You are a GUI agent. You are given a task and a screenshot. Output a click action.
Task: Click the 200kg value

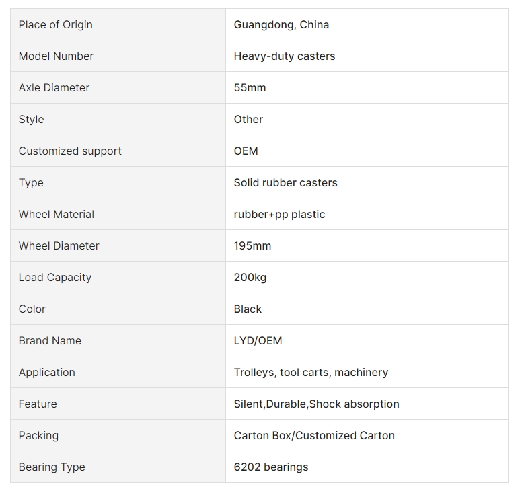[250, 278]
